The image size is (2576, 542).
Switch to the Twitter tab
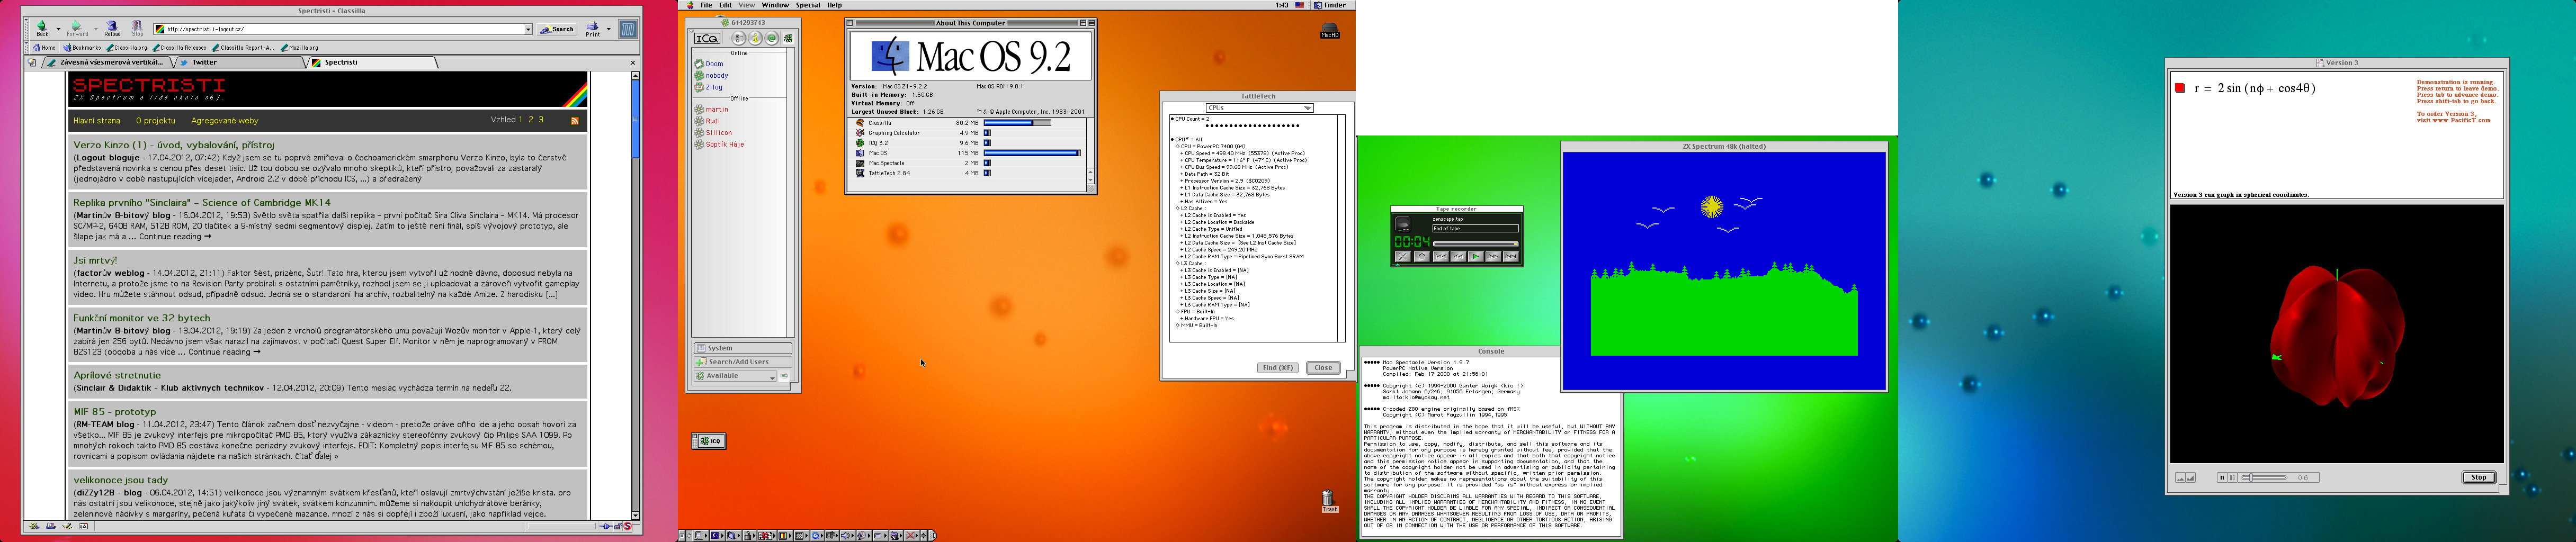click(x=204, y=62)
